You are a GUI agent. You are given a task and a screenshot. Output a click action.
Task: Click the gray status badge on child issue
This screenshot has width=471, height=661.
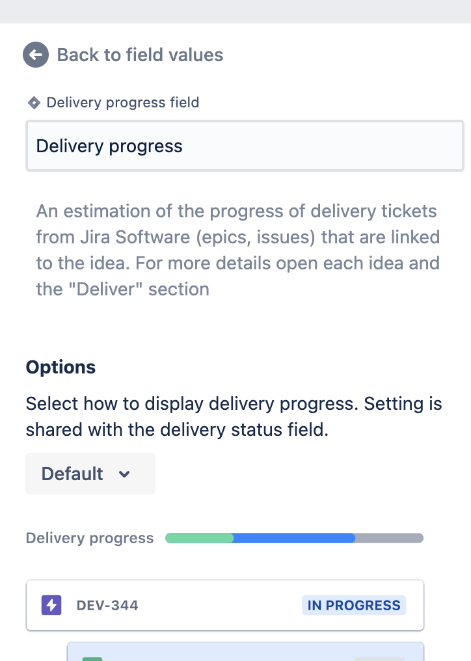pos(379,658)
